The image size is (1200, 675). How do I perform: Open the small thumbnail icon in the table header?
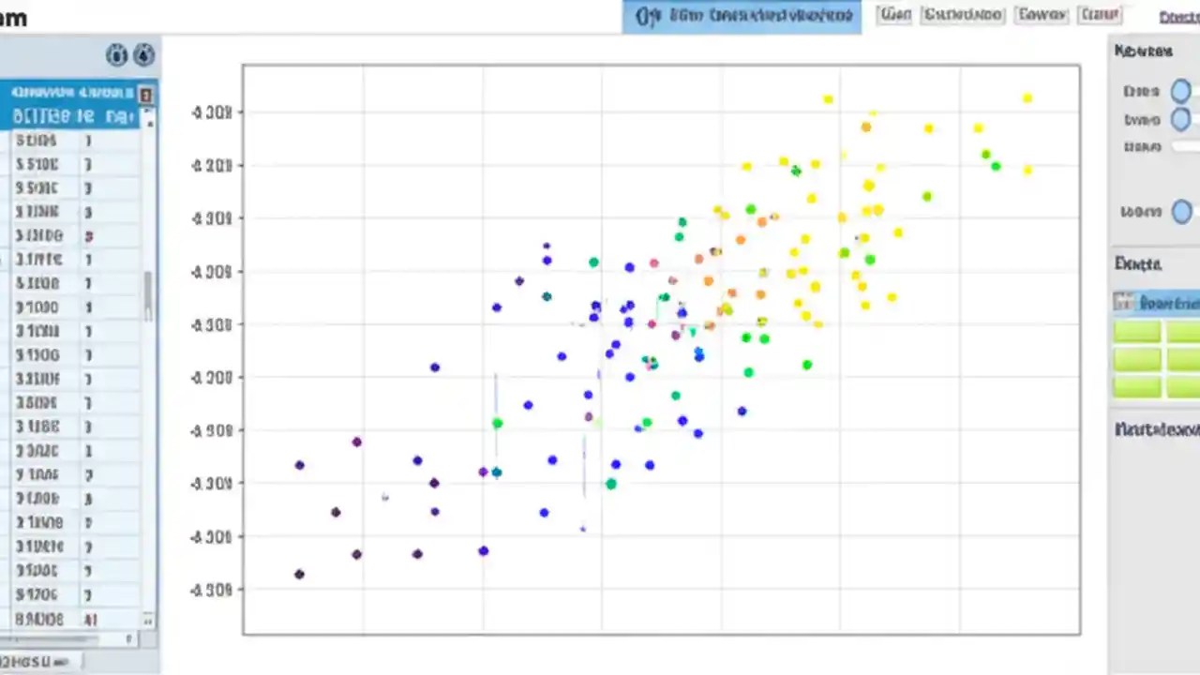(145, 95)
